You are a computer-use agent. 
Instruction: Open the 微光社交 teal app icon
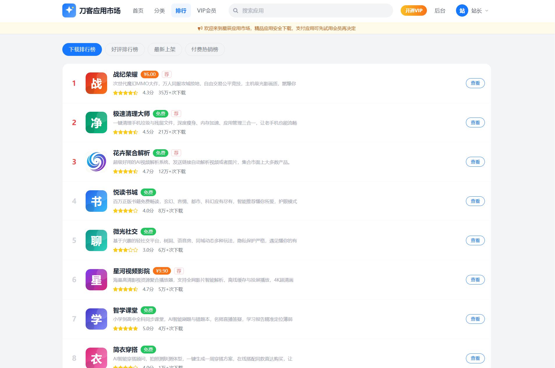coord(96,240)
